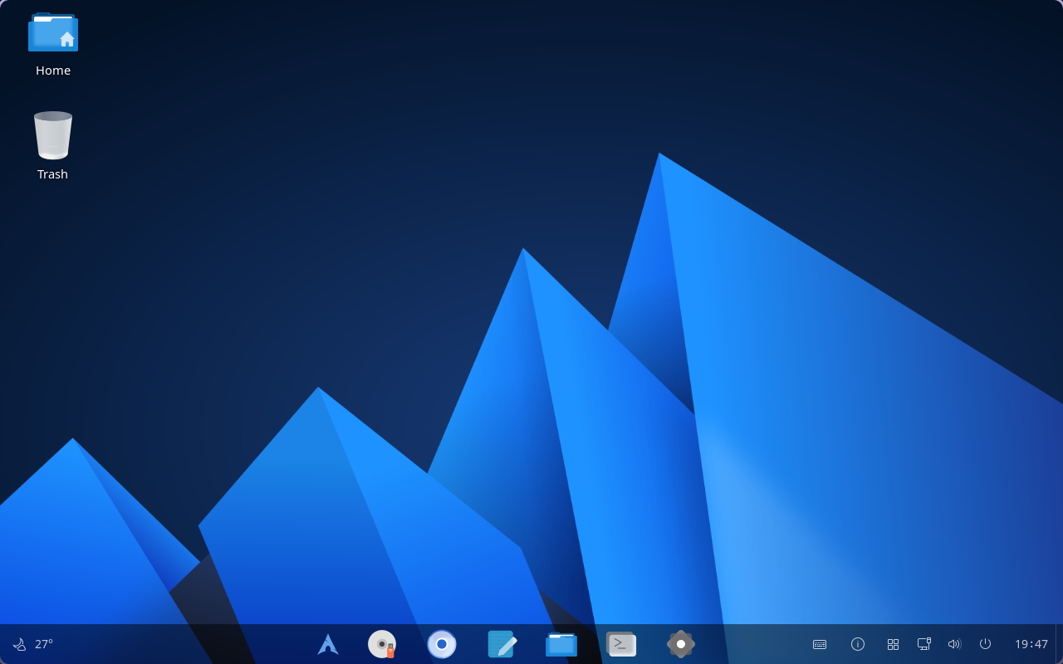The image size is (1063, 664).
Task: Launch the terminal emulator
Action: (621, 644)
